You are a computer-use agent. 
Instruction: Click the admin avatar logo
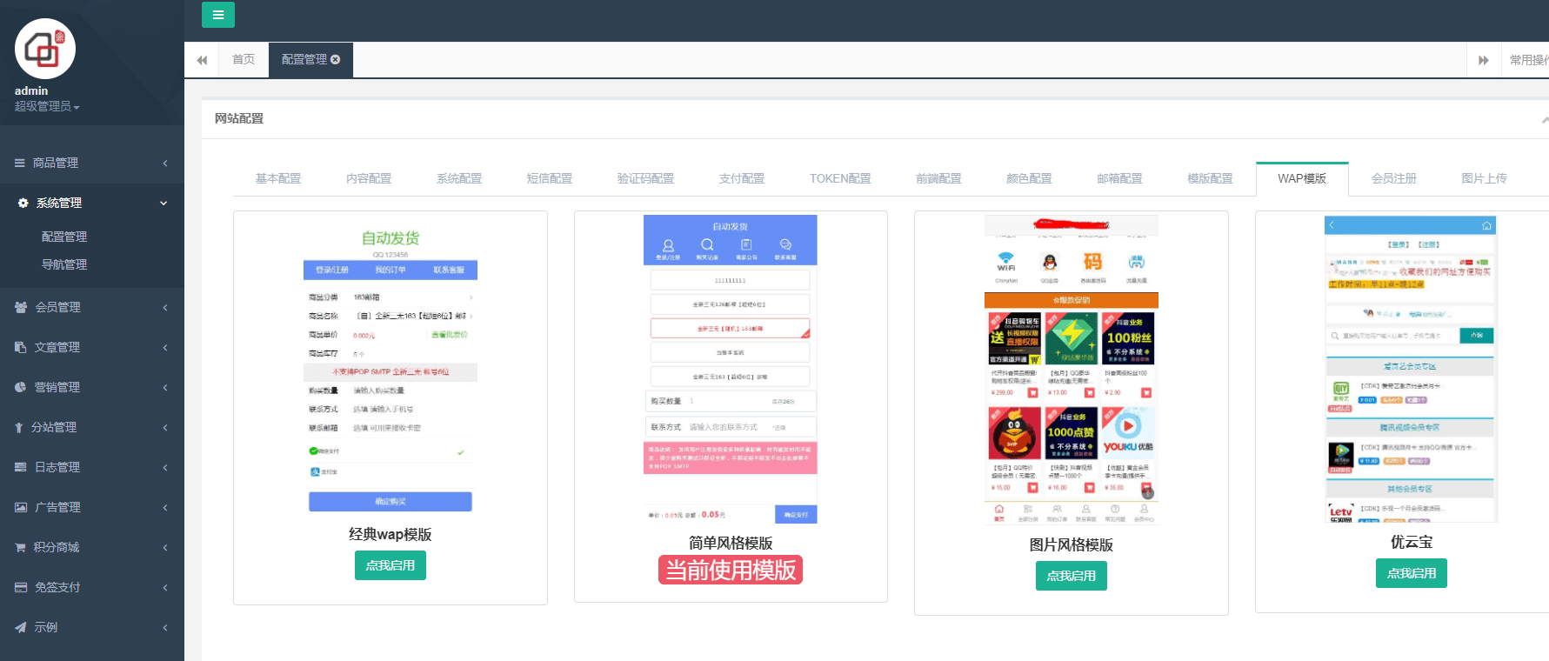coord(45,49)
